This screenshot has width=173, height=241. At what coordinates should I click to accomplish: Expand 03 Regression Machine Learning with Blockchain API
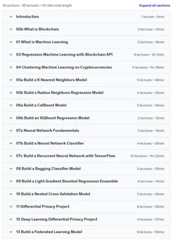coord(86,54)
